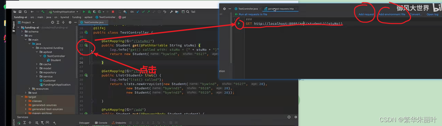Click the Open log link
Viewport: 442px width, 126px height.
point(432,14)
